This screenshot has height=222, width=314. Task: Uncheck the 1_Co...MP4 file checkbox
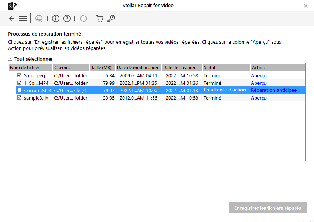click(19, 83)
